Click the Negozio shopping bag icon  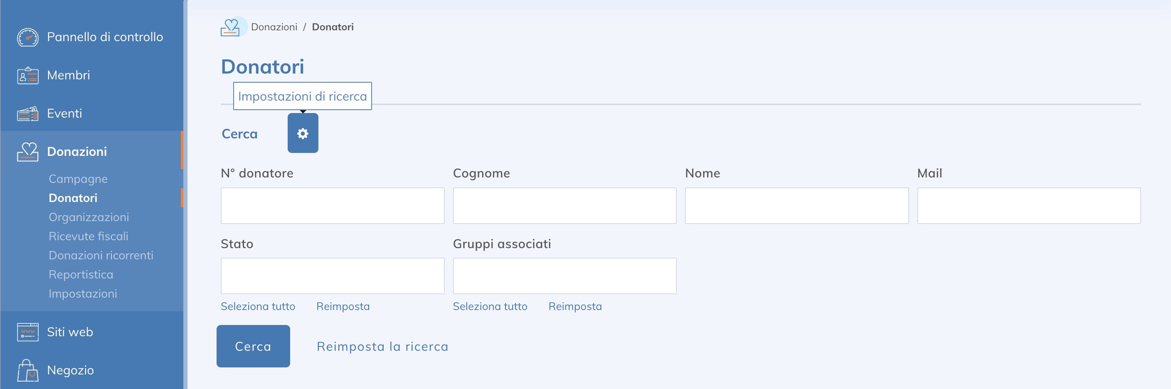pos(27,370)
